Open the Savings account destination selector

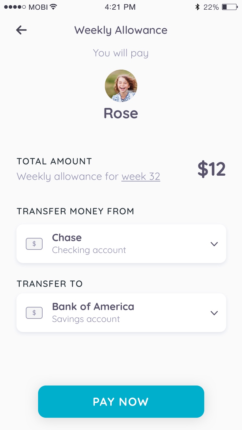[x=121, y=313]
